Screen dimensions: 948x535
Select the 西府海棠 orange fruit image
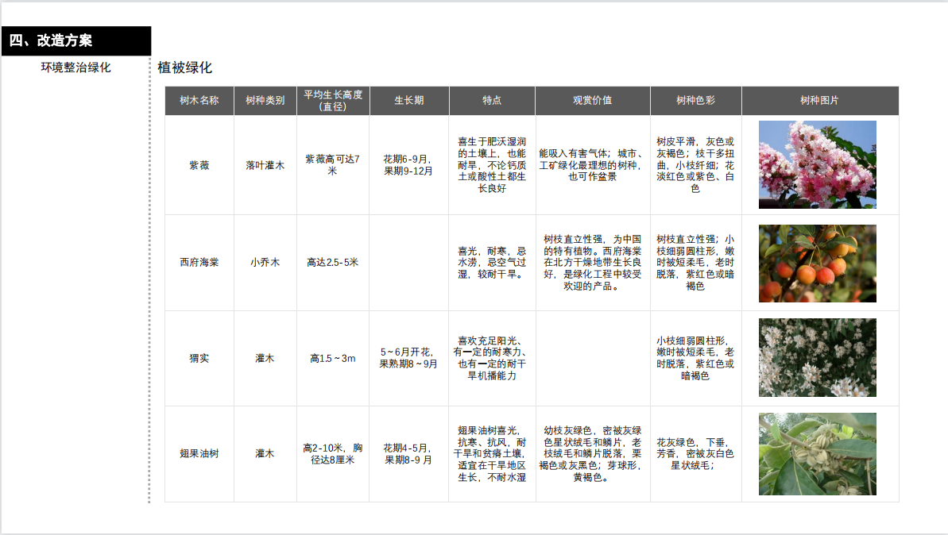tap(818, 263)
